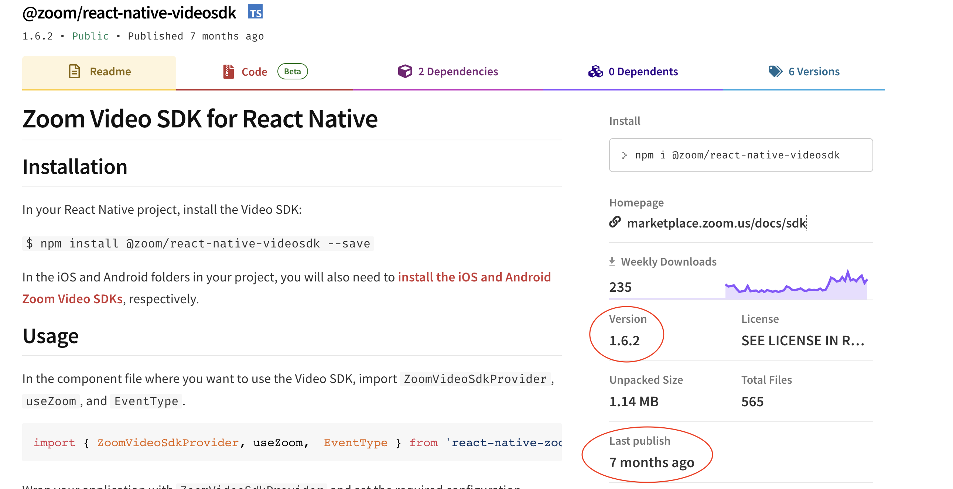
Task: Click the green Public label
Action: (90, 36)
